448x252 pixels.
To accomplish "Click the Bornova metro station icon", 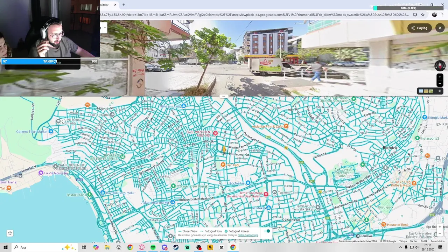I will coord(357,236).
